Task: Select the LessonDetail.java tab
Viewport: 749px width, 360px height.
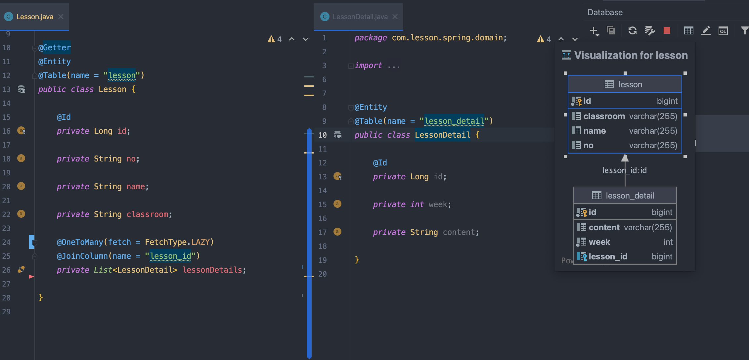Action: coord(360,17)
